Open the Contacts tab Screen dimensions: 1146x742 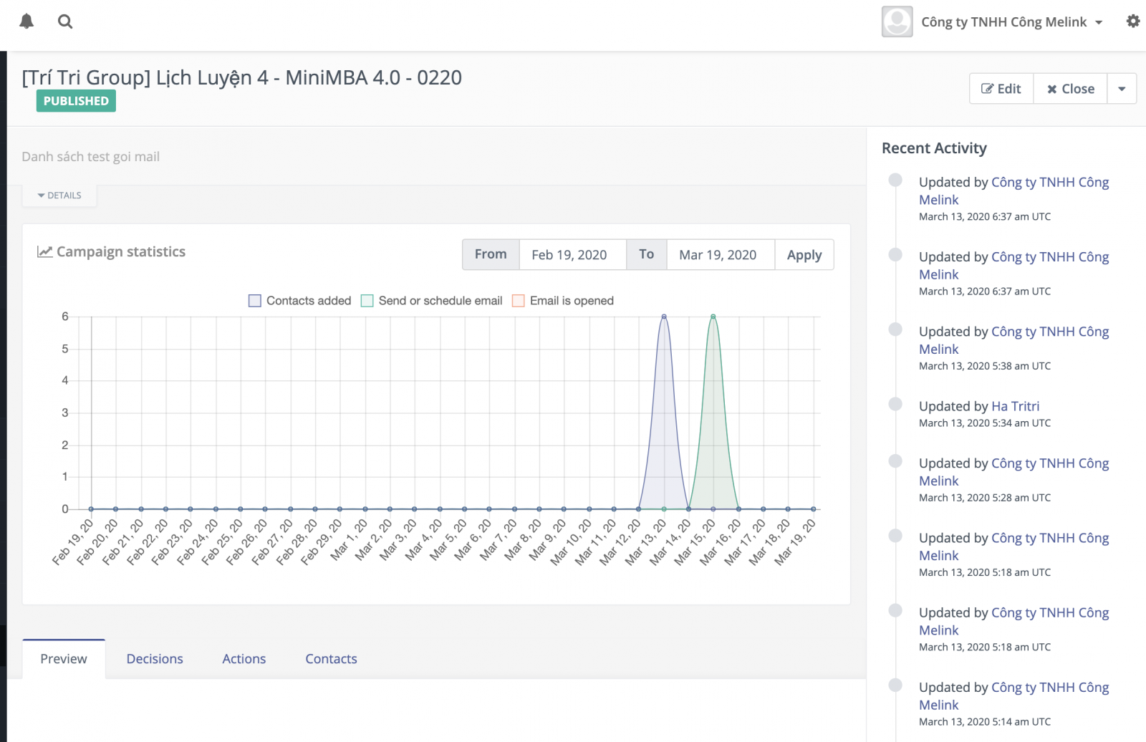[x=331, y=658]
